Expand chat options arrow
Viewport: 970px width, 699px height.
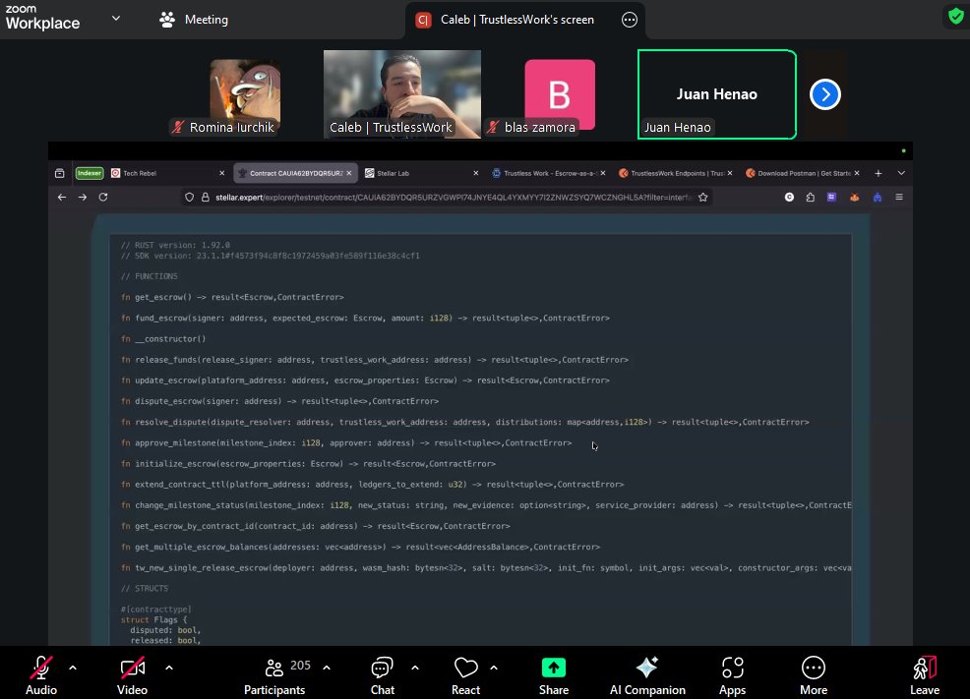point(415,668)
